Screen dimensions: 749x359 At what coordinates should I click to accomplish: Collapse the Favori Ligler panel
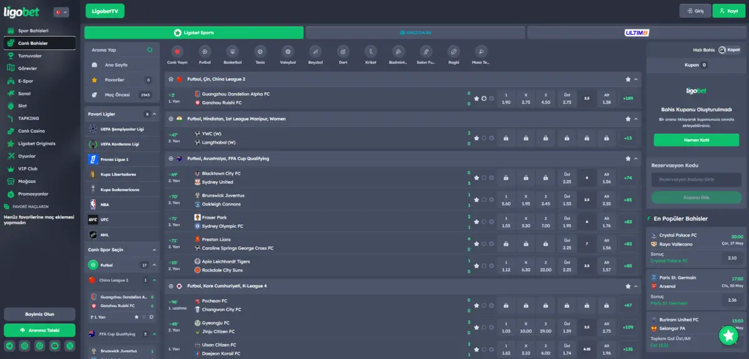154,114
